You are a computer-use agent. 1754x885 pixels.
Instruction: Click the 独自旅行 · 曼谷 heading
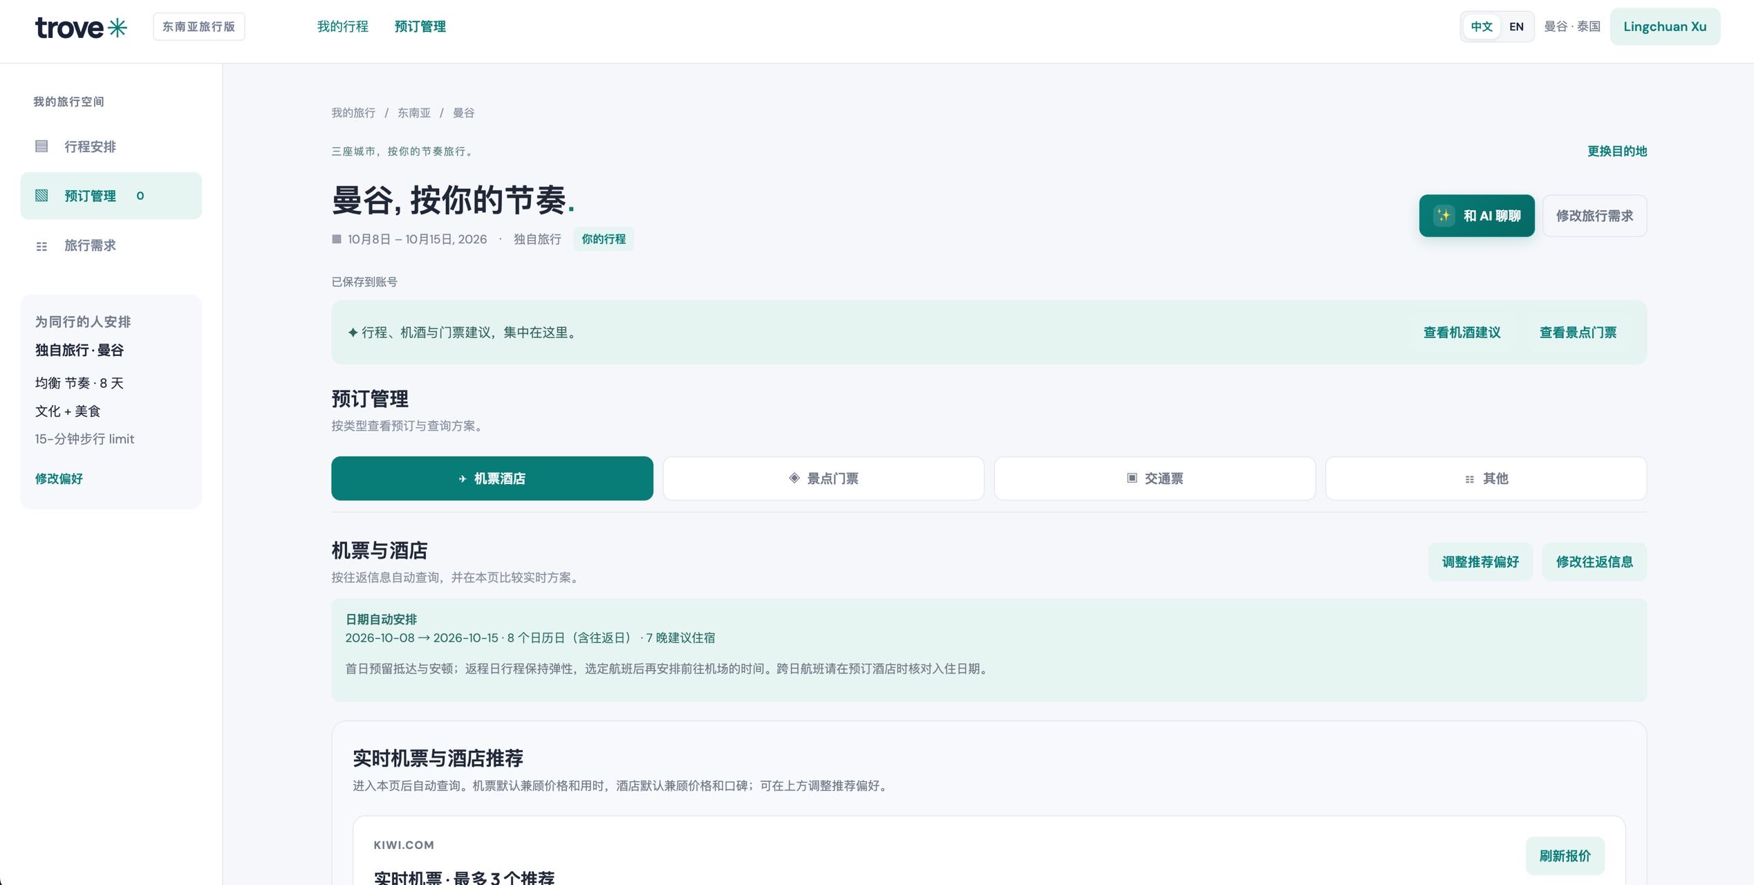tap(80, 351)
